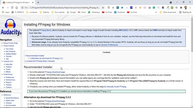Open the Tips link
This screenshot has width=193, height=108.
tap(7, 59)
